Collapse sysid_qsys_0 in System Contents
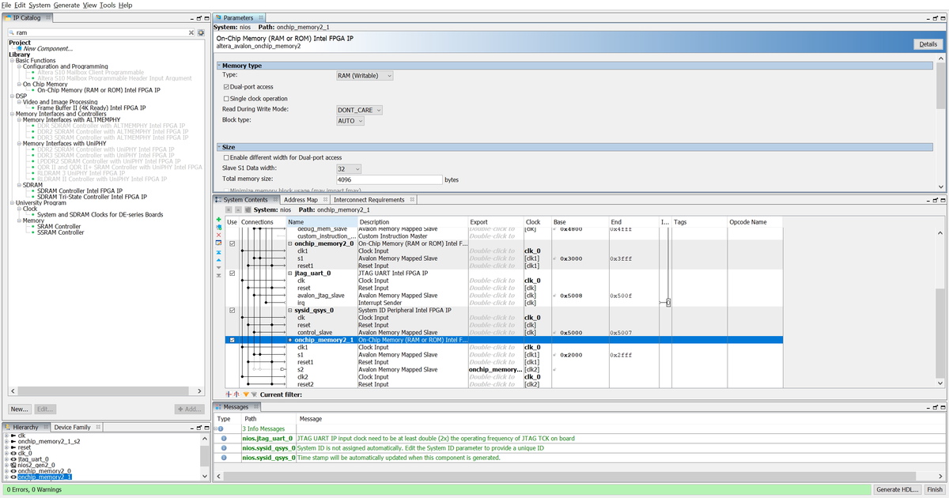Screen dimensions: 949x498 coord(291,310)
